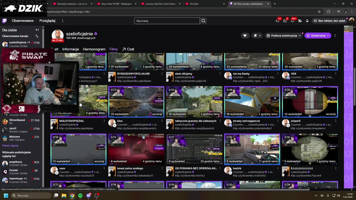Expand Podaruj subskrypcję dropdown

[x=283, y=36]
